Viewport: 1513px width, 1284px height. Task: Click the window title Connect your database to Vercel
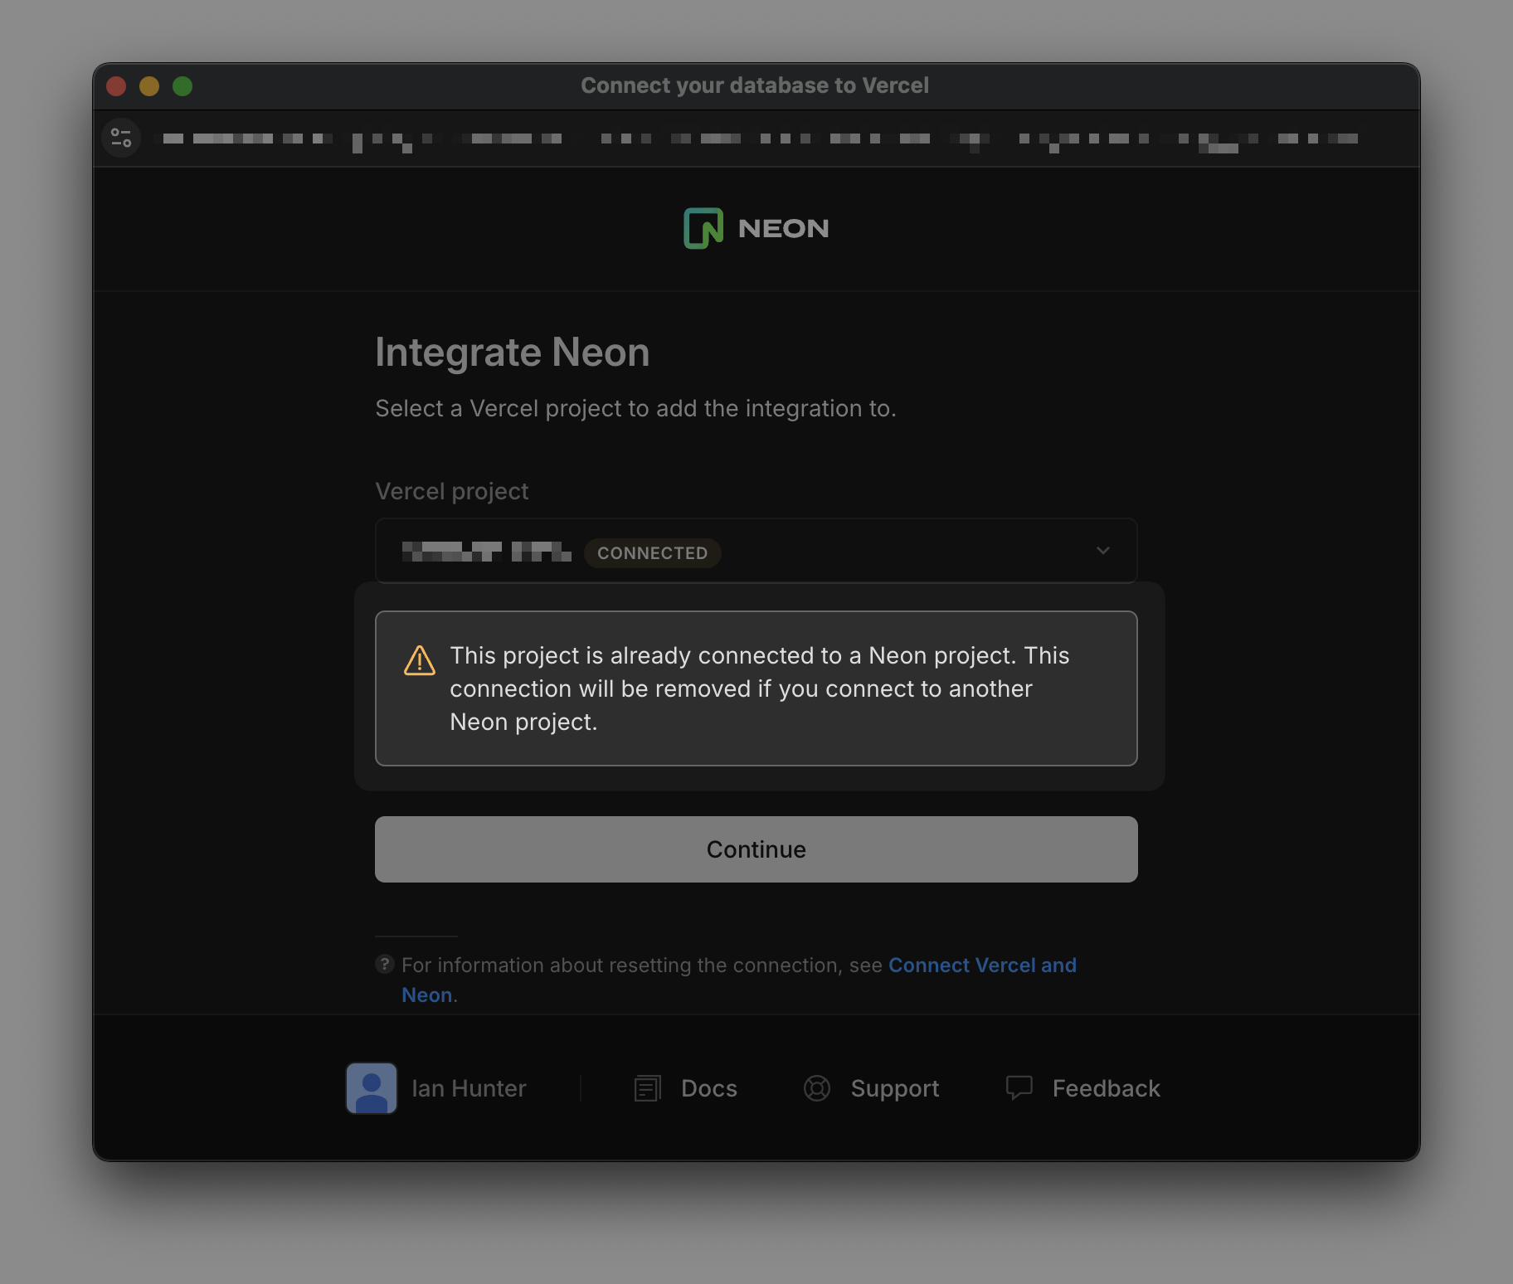[x=755, y=85]
